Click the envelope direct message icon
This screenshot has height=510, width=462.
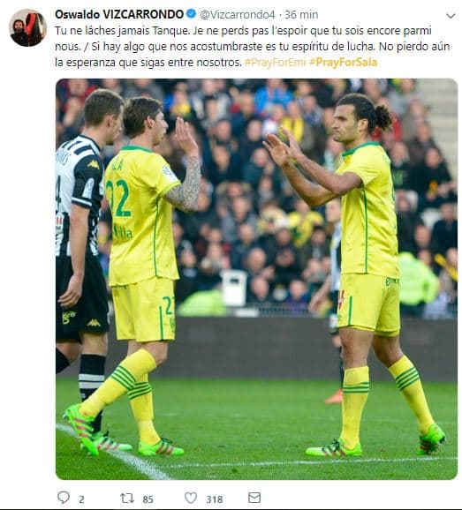coord(254,498)
